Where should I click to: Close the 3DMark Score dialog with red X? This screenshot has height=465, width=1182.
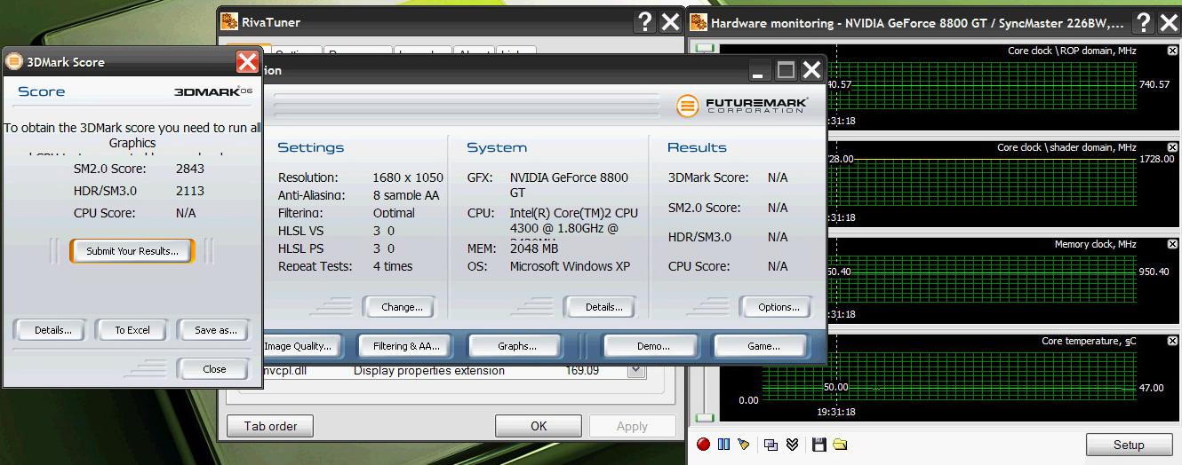point(247,61)
